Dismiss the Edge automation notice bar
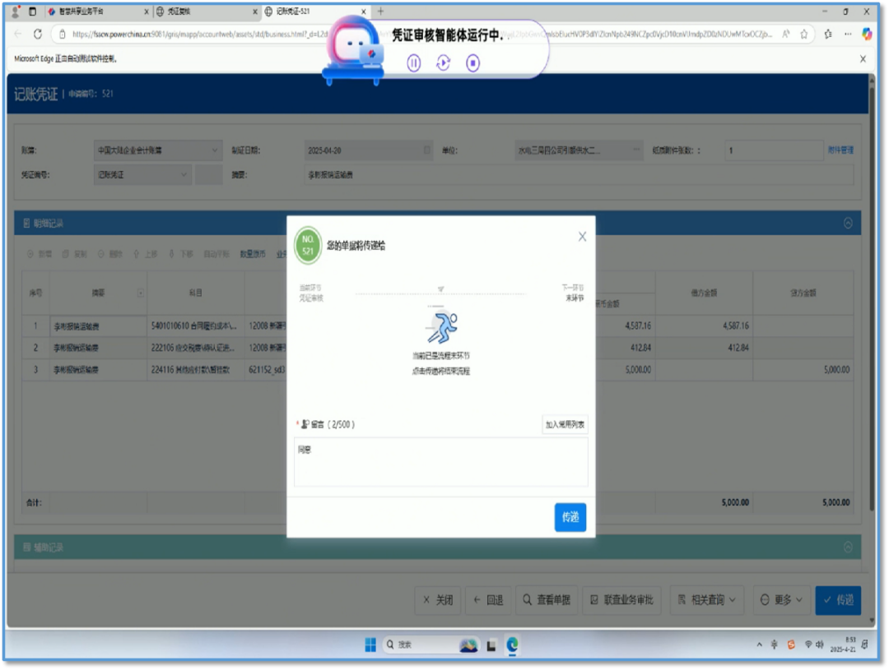 tap(863, 59)
